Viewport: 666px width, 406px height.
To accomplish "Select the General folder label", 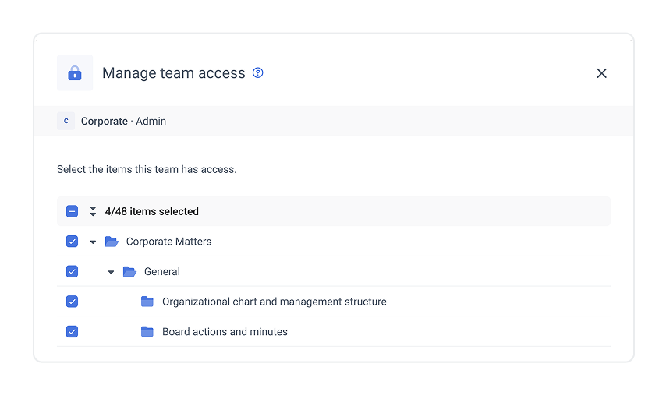I will click(162, 272).
